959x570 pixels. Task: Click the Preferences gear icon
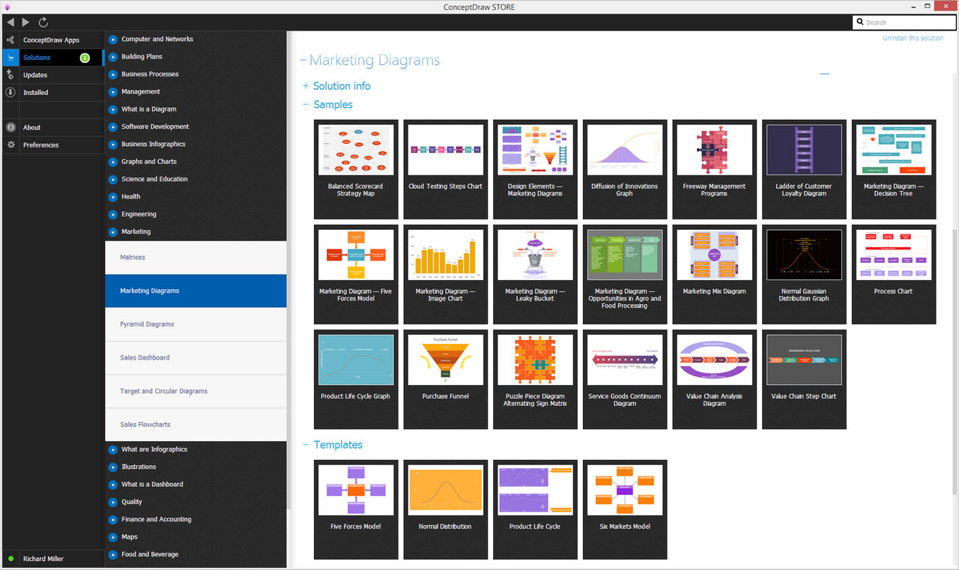(10, 145)
